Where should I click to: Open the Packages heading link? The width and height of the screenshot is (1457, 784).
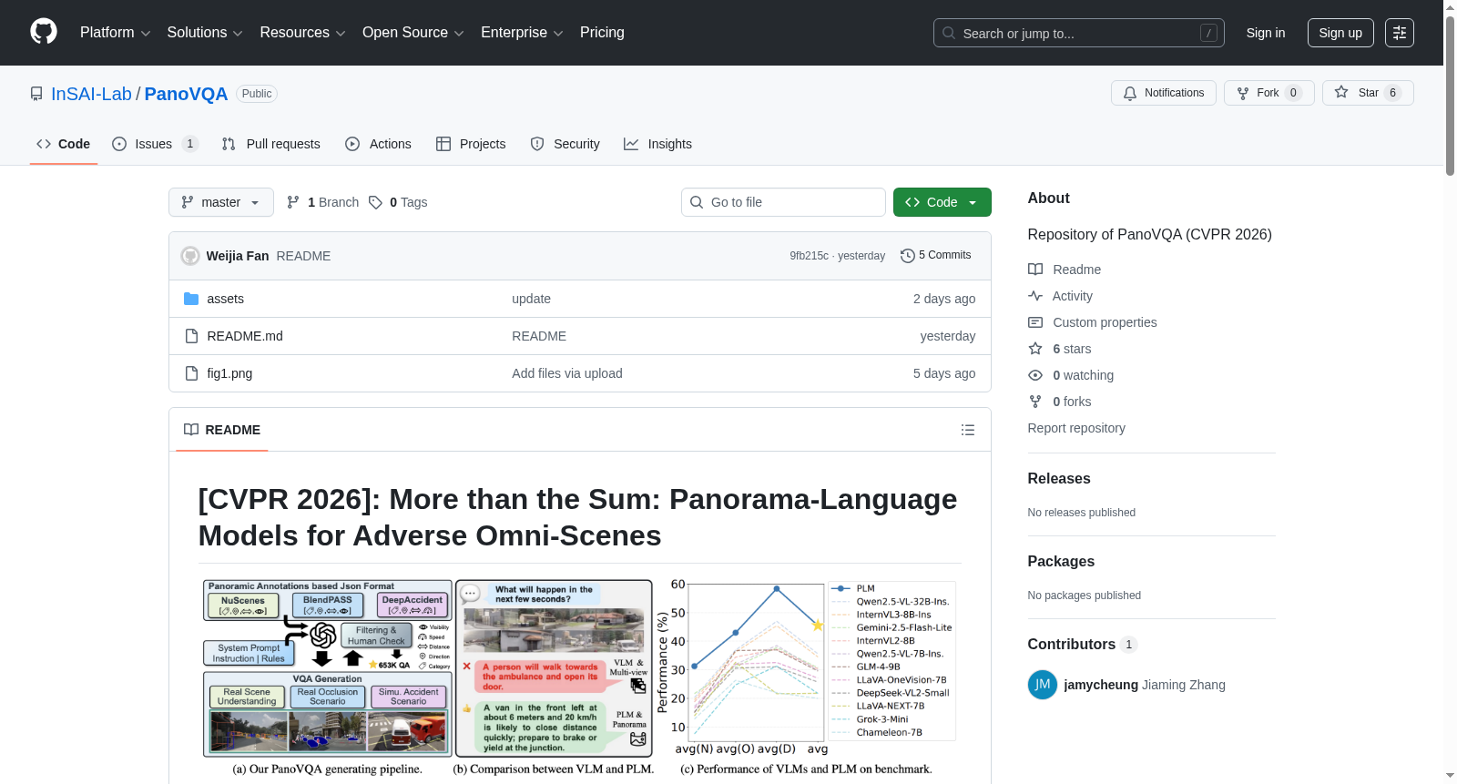1061,562
